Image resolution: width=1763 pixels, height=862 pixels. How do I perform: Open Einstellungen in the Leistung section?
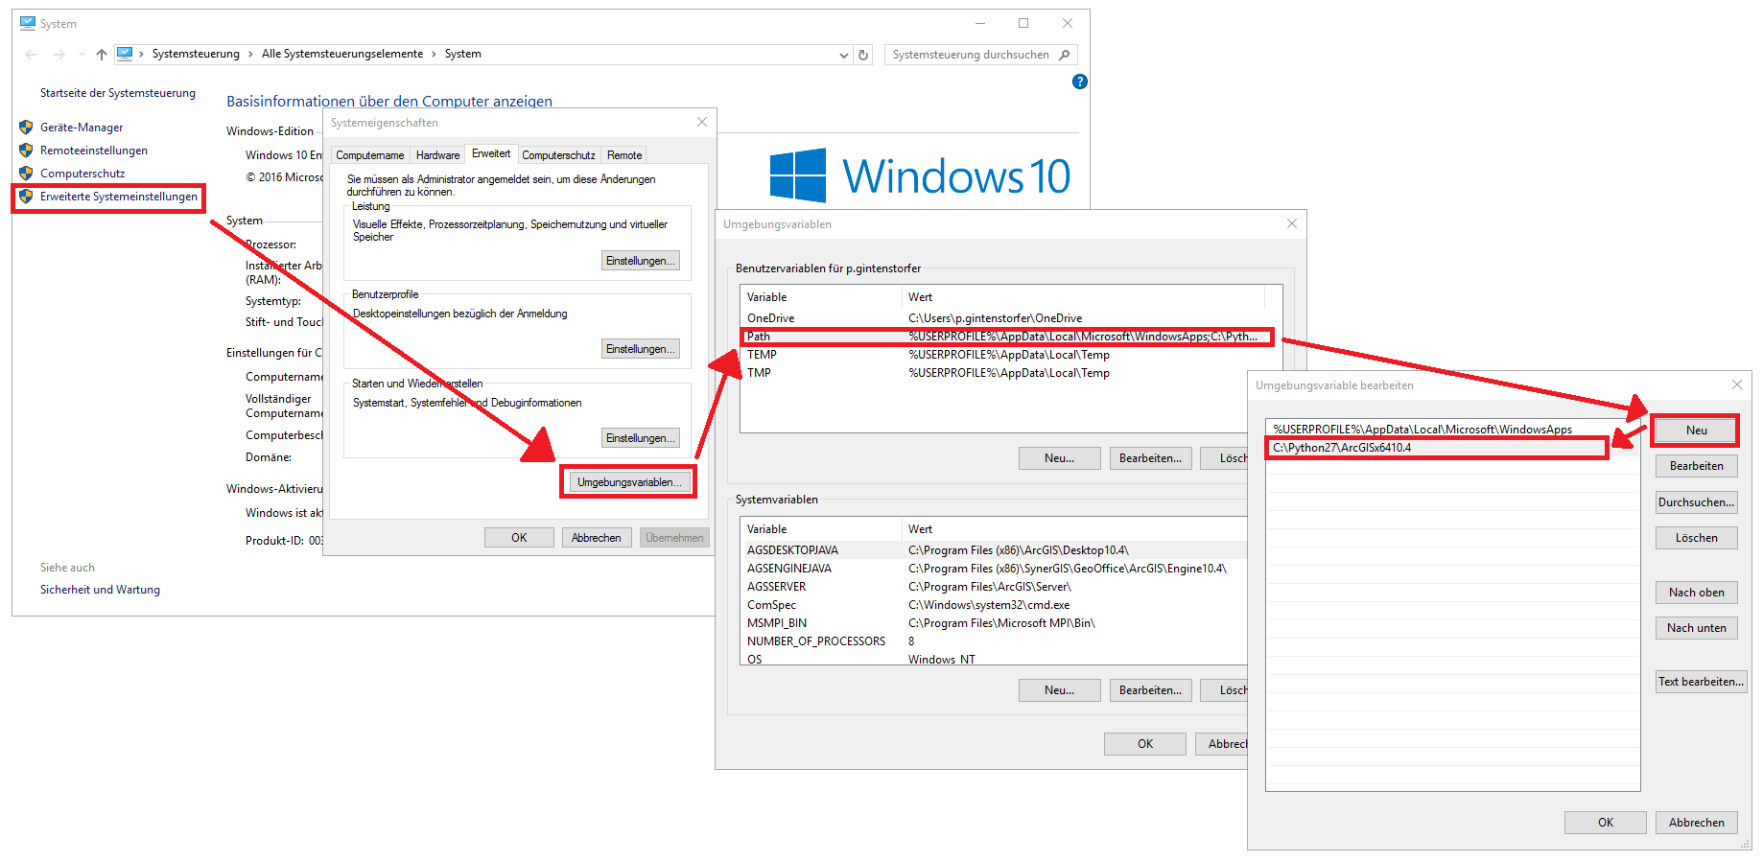(x=641, y=261)
